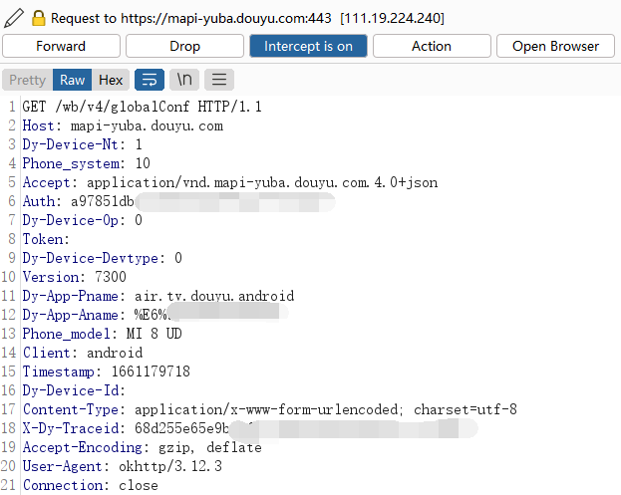The width and height of the screenshot is (621, 495).
Task: Click the Accept header line
Action: pyautogui.click(x=230, y=182)
